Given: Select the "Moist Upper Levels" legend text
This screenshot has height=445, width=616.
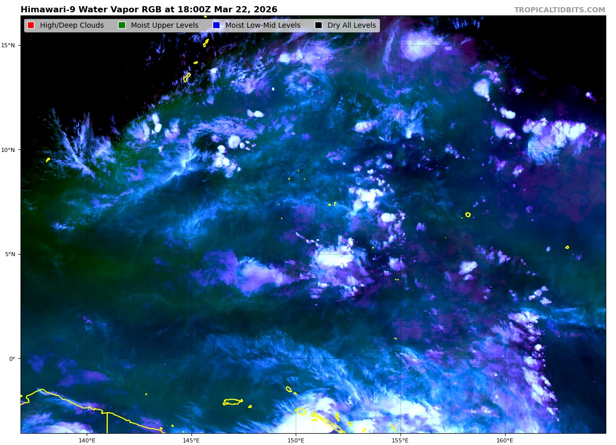Looking at the screenshot, I should click(x=164, y=25).
